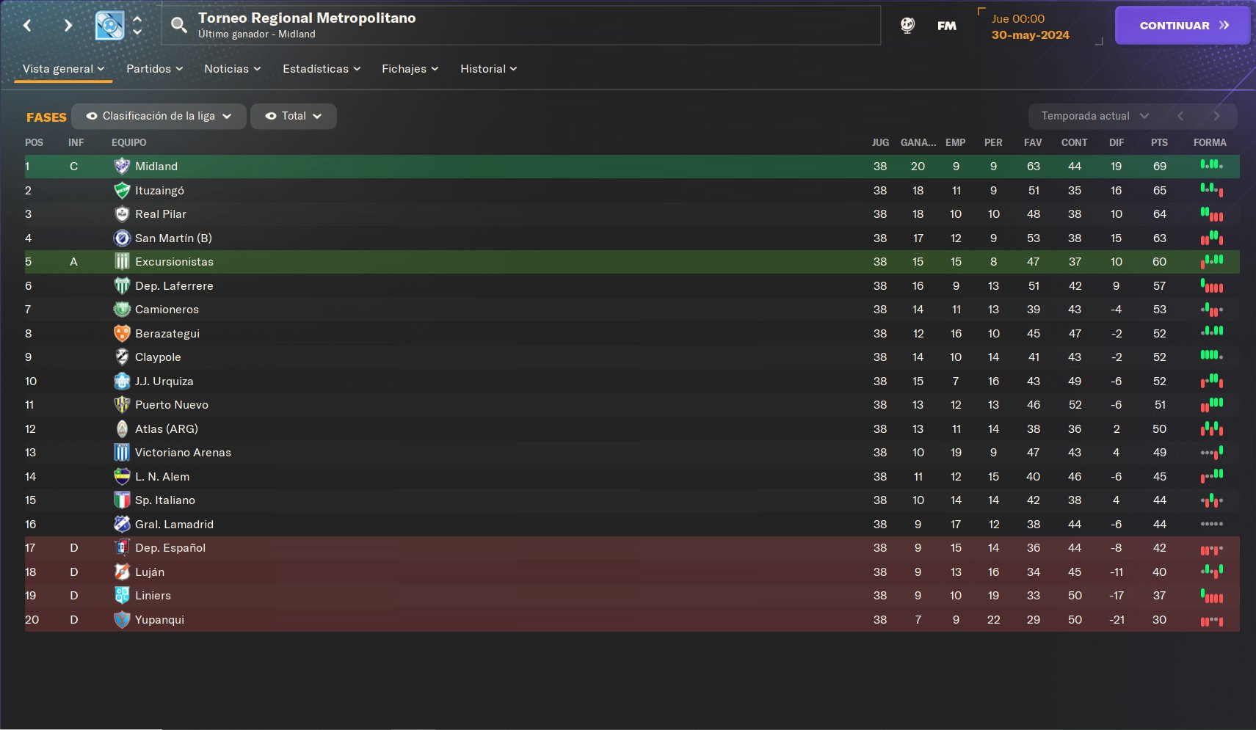Viewport: 1256px width, 730px height.
Task: Open the Estadísticas dropdown menu
Action: (x=322, y=69)
